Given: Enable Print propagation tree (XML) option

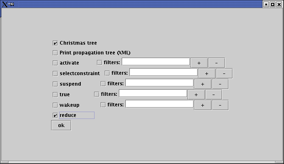Looking at the screenshot, I should click(55, 53).
